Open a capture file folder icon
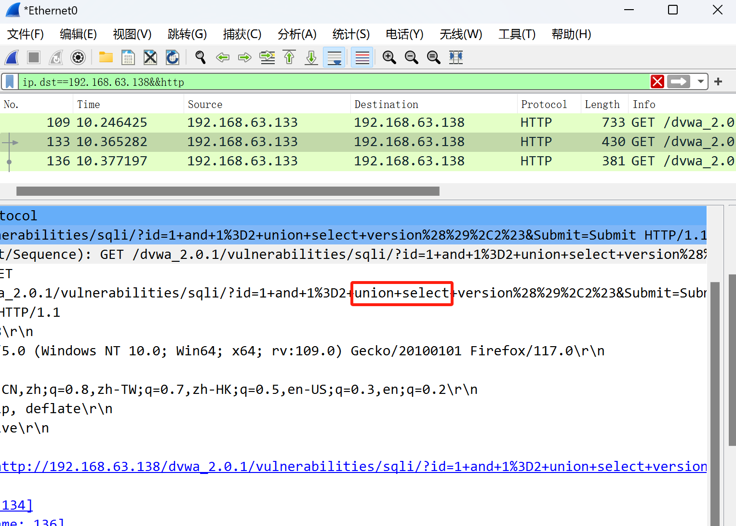The image size is (736, 526). pos(106,57)
